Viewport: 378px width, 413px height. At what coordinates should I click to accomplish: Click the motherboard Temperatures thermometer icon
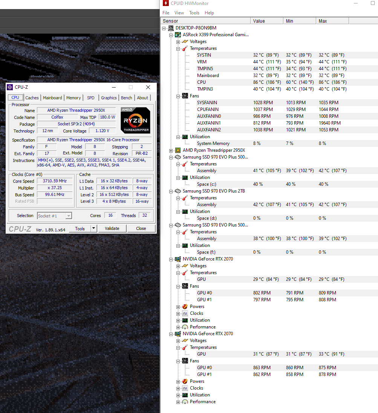185,48
